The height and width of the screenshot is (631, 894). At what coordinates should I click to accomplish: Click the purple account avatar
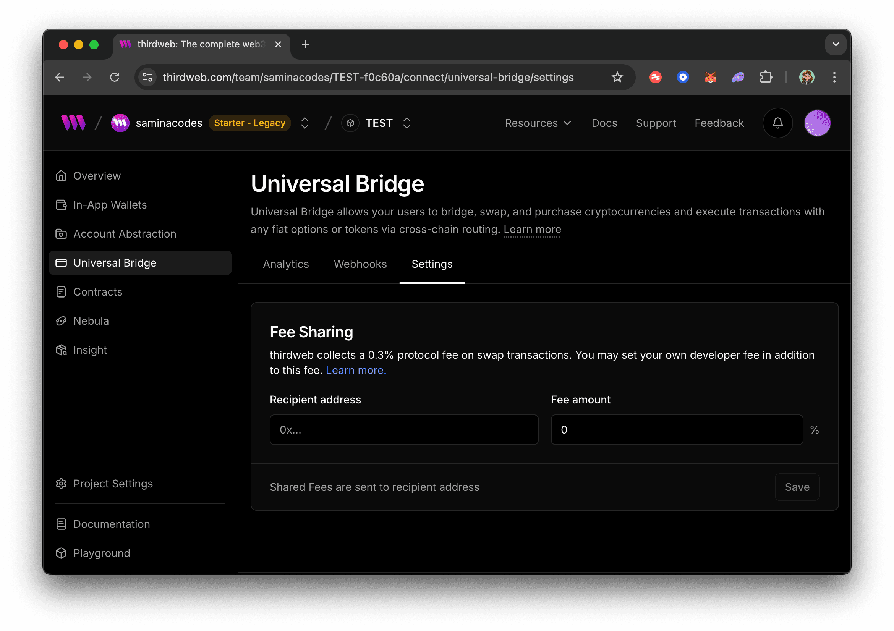pyautogui.click(x=817, y=123)
